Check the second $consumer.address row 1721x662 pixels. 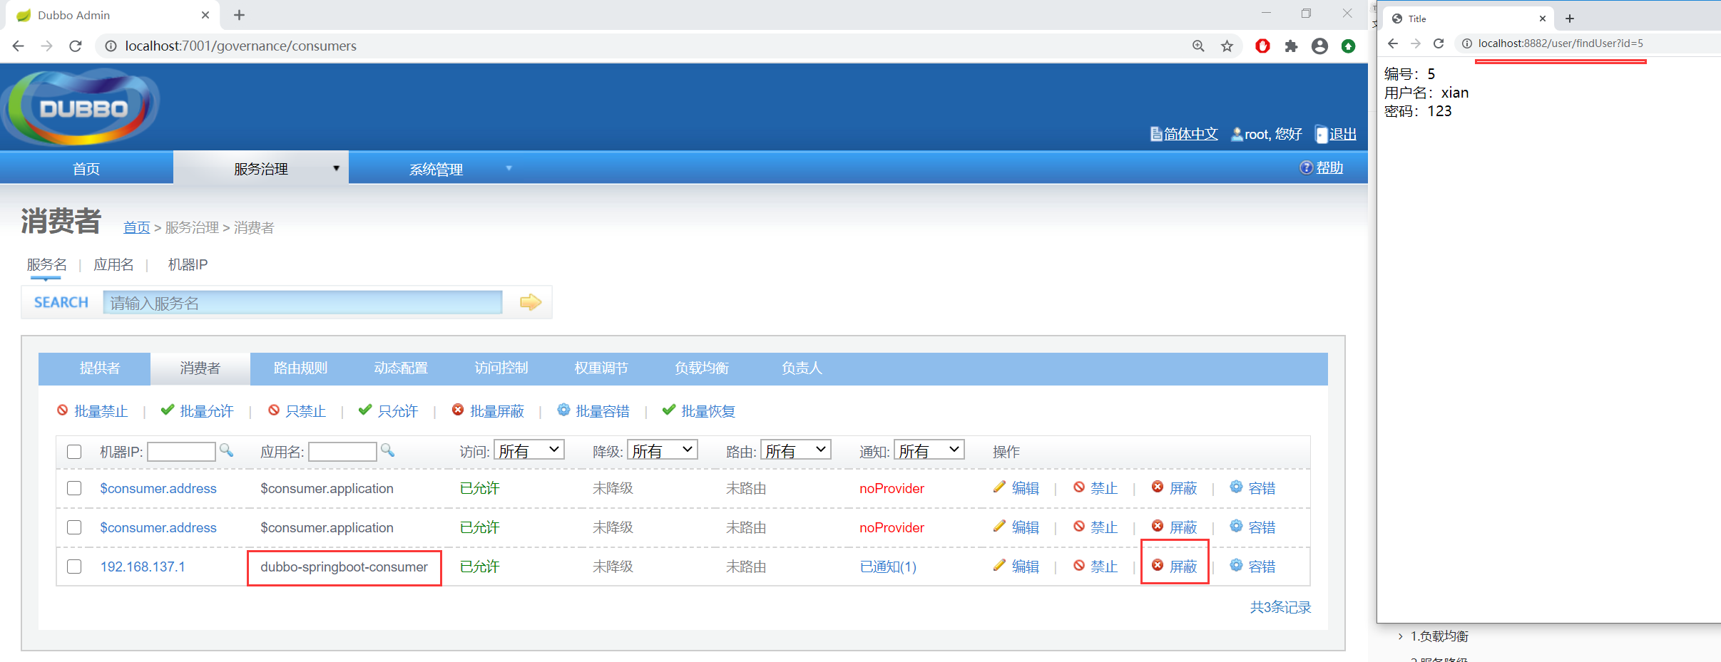pos(74,527)
